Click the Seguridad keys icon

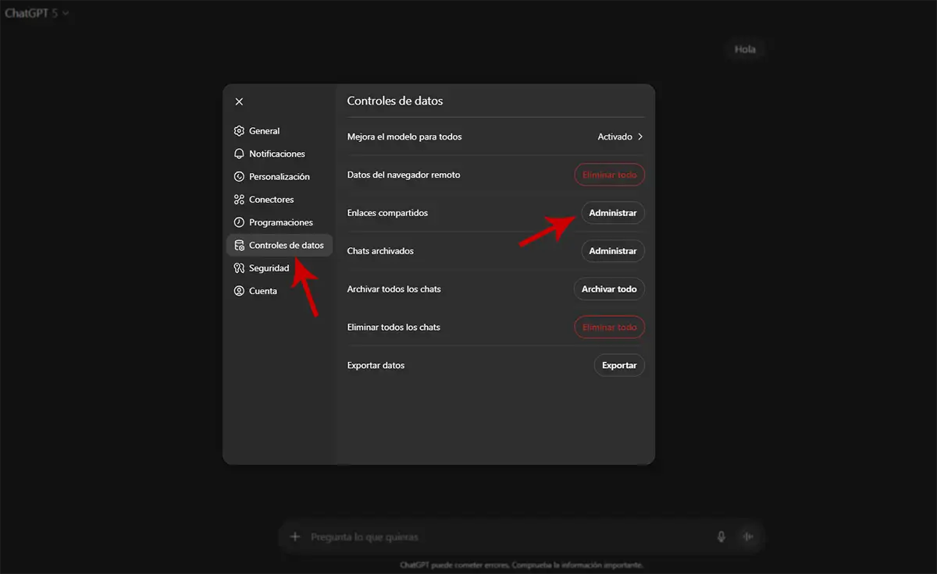(x=239, y=268)
